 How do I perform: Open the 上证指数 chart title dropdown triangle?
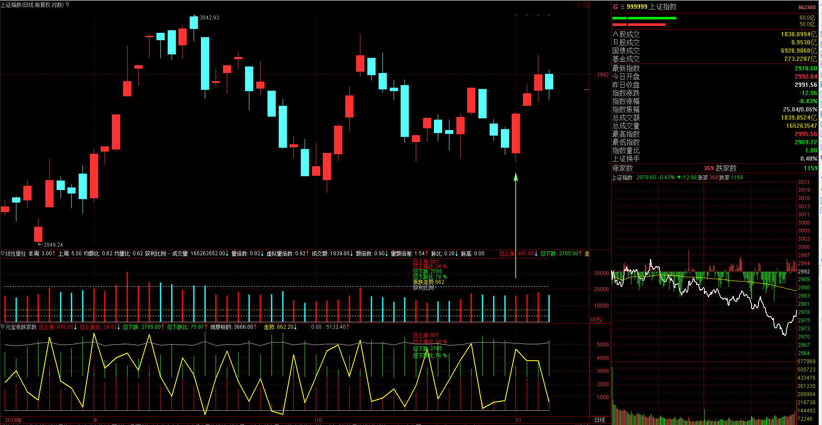(x=67, y=5)
